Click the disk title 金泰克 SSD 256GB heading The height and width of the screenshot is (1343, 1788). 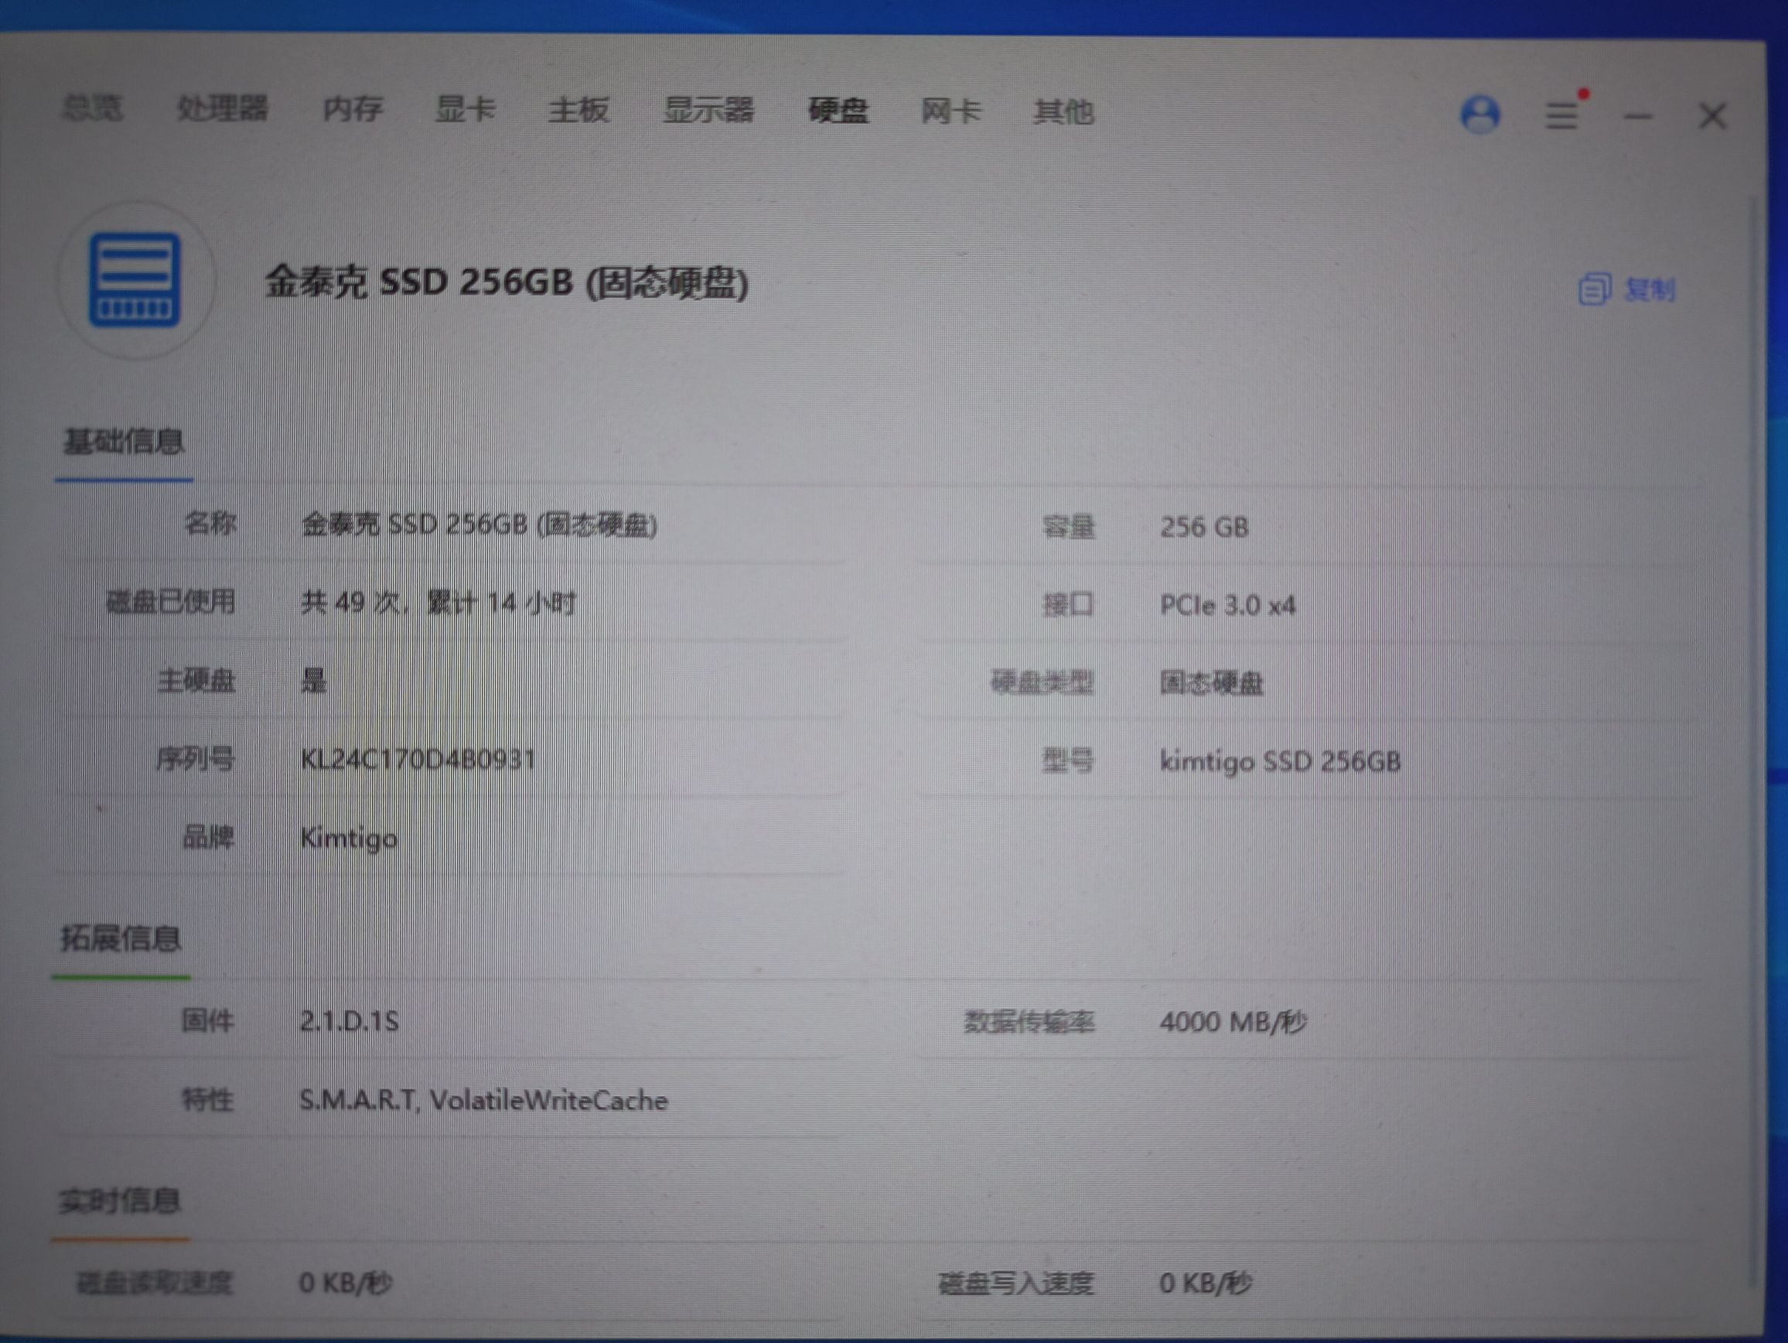tap(507, 283)
